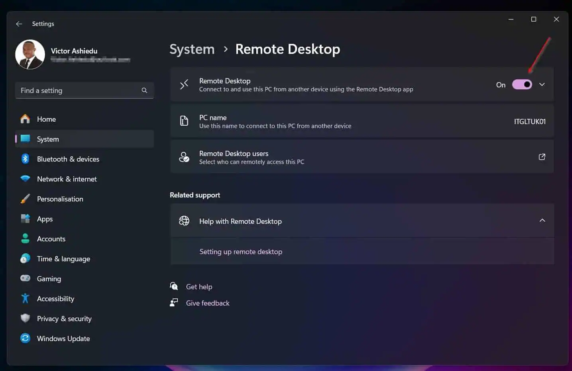Viewport: 572px width, 371px height.
Task: Click the Remote Desktop users row title
Action: [234, 154]
